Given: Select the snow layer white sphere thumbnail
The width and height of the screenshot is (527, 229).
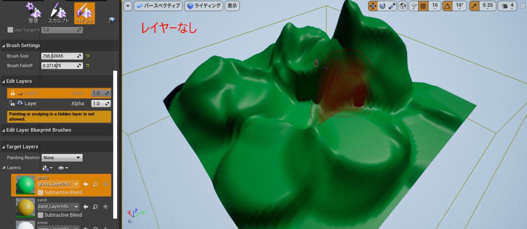Looking at the screenshot, I should tap(25, 225).
